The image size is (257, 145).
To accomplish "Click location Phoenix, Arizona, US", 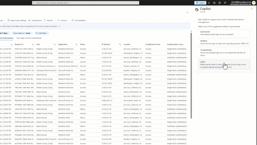I will click(131, 66).
